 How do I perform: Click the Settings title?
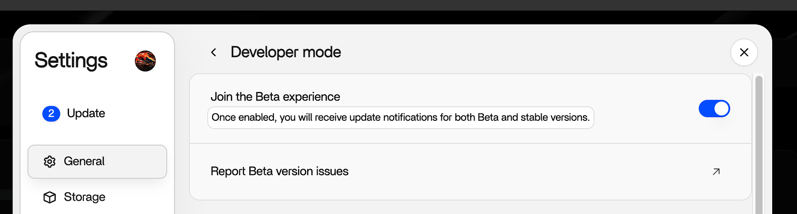point(71,61)
